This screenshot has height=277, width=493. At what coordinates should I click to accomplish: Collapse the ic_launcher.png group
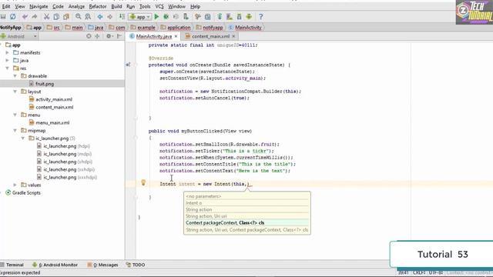click(22, 138)
